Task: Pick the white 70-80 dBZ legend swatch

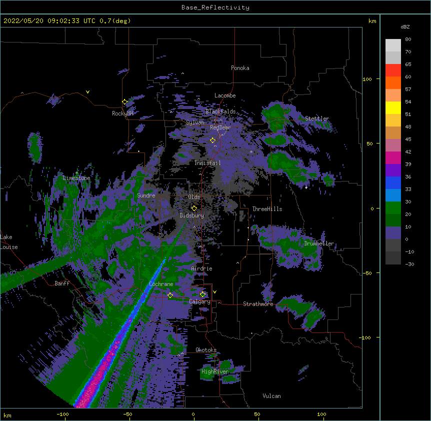Action: pyautogui.click(x=393, y=45)
